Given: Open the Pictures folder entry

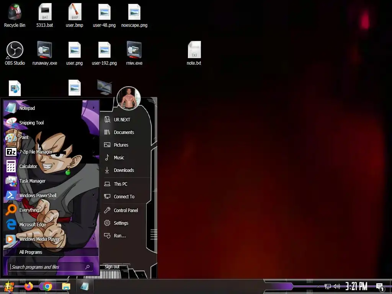Looking at the screenshot, I should coord(126,145).
